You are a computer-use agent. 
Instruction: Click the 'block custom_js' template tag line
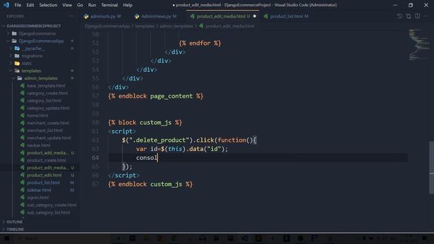pyautogui.click(x=145, y=123)
